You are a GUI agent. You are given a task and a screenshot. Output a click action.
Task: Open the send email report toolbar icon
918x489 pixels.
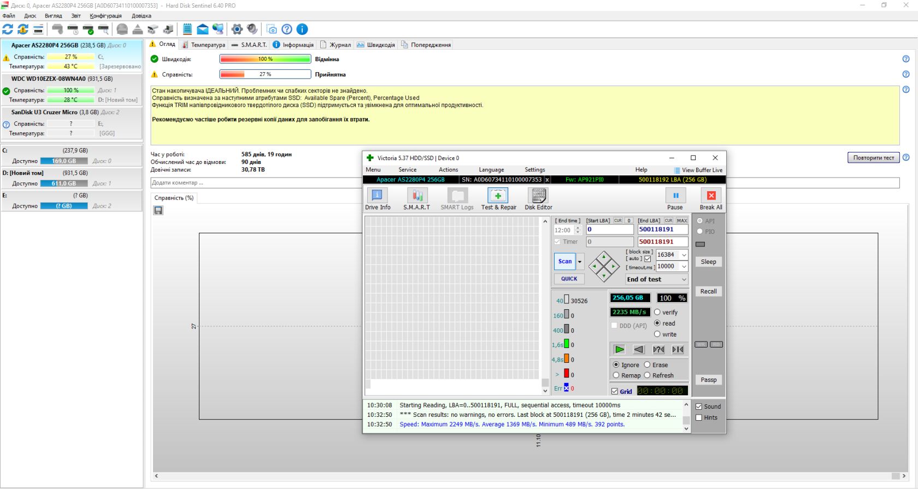pos(203,29)
